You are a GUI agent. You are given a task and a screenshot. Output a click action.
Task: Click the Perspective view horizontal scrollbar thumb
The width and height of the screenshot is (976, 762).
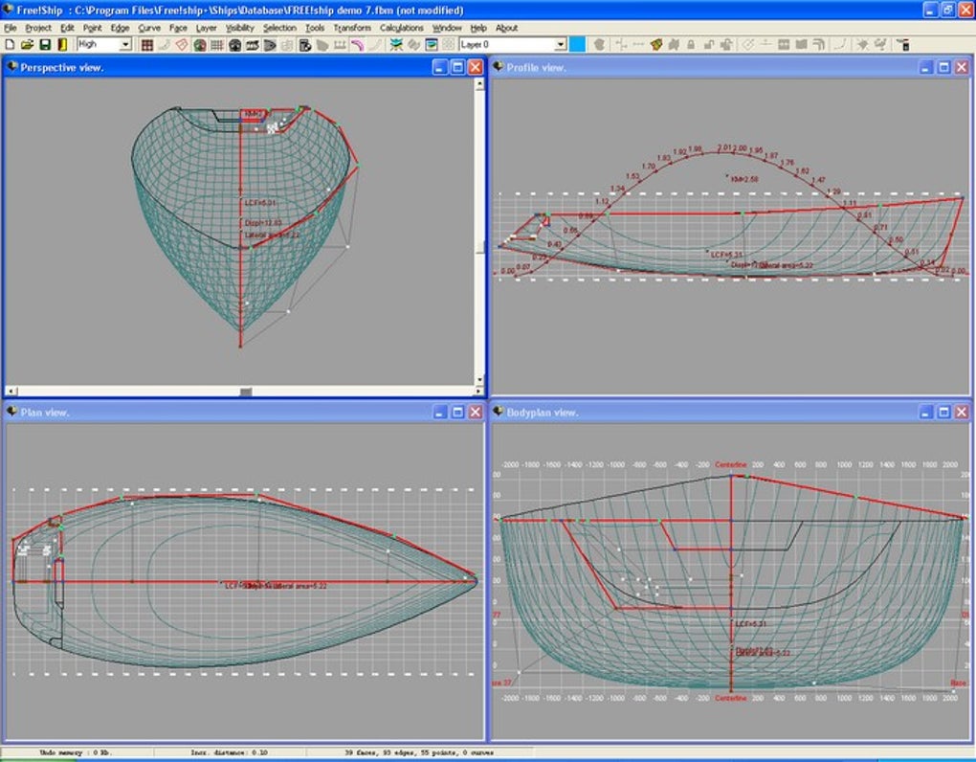click(246, 392)
